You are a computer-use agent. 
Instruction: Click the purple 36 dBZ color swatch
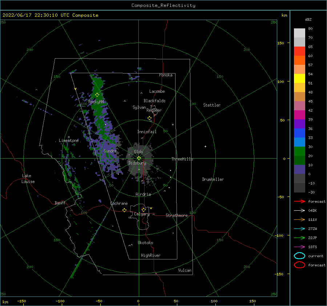[299, 124]
